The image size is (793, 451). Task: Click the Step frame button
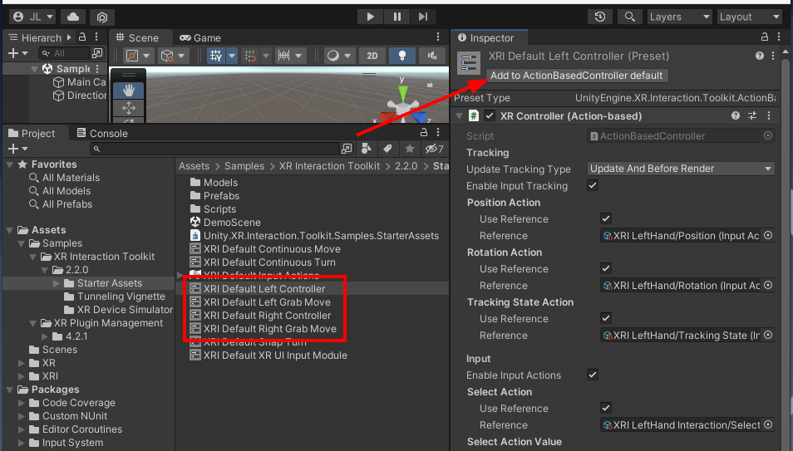[424, 17]
